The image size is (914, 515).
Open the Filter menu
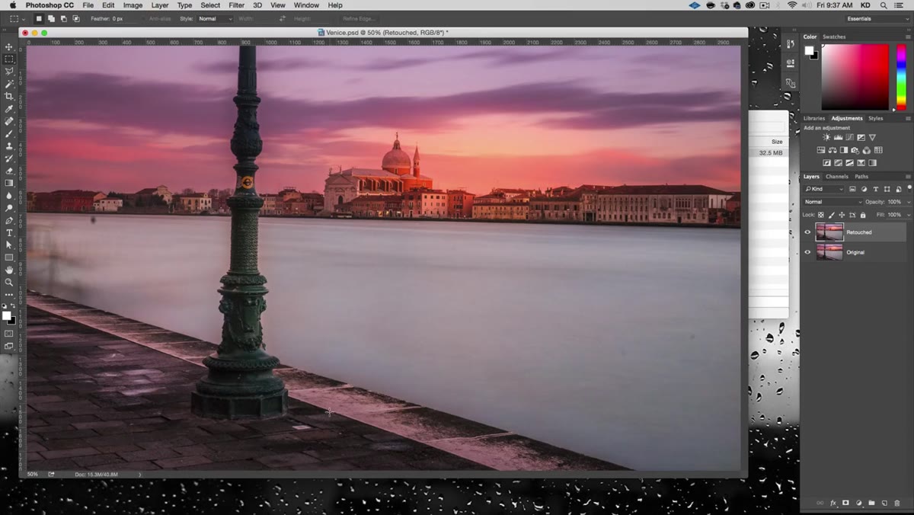coord(236,5)
